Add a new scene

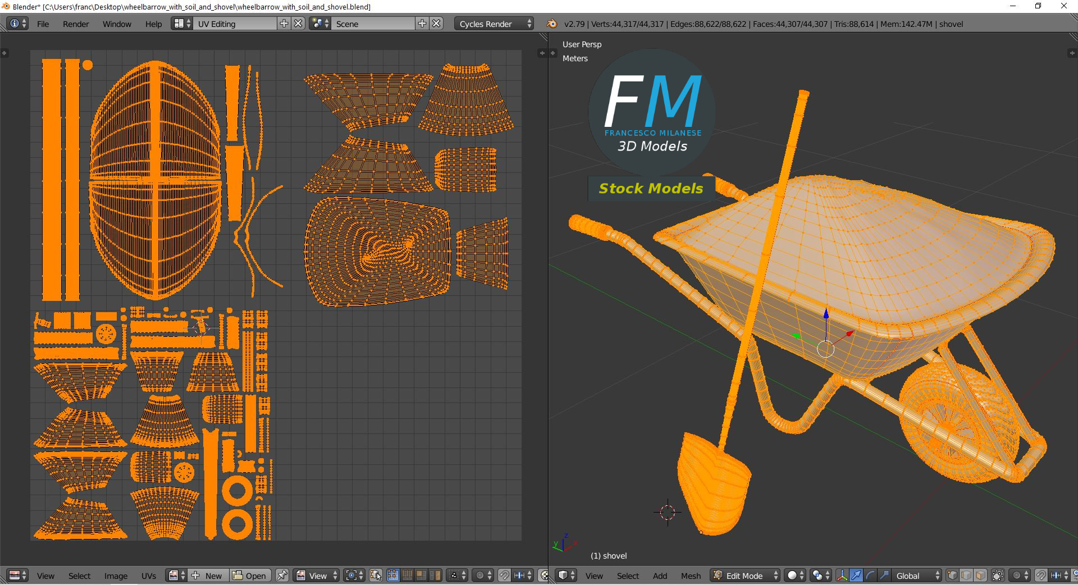422,24
